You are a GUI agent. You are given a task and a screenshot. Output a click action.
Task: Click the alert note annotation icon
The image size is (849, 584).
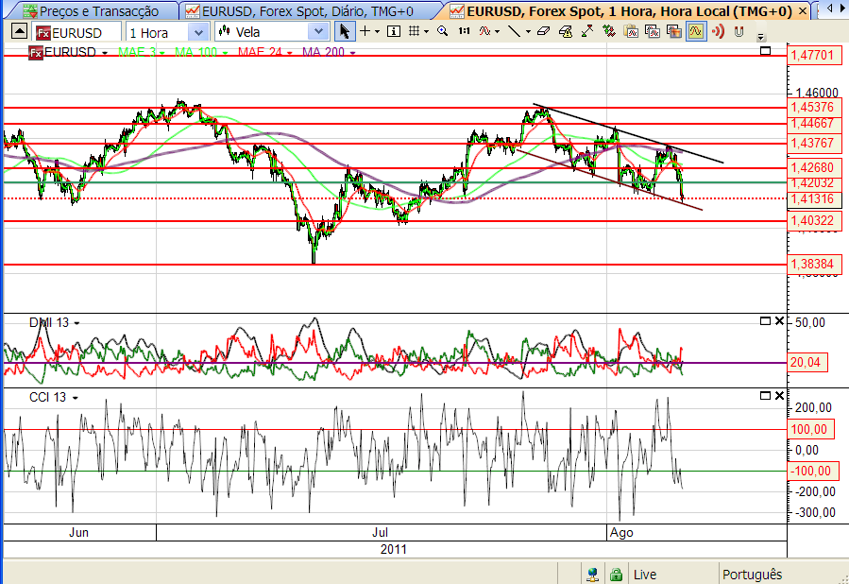(x=566, y=32)
